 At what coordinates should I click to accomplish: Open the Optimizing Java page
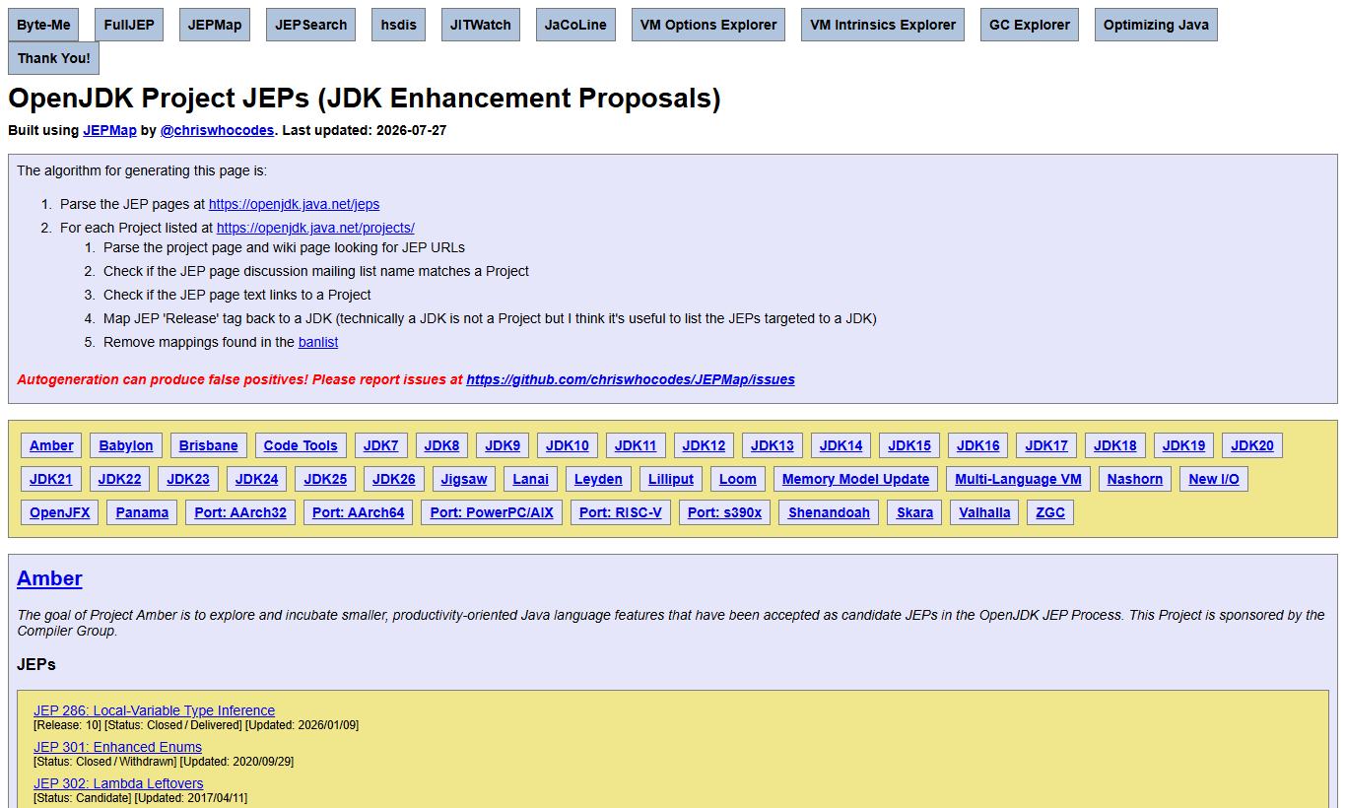[1156, 25]
